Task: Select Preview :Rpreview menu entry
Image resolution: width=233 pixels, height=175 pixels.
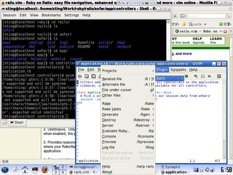Action: pyautogui.click(x=128, y=142)
